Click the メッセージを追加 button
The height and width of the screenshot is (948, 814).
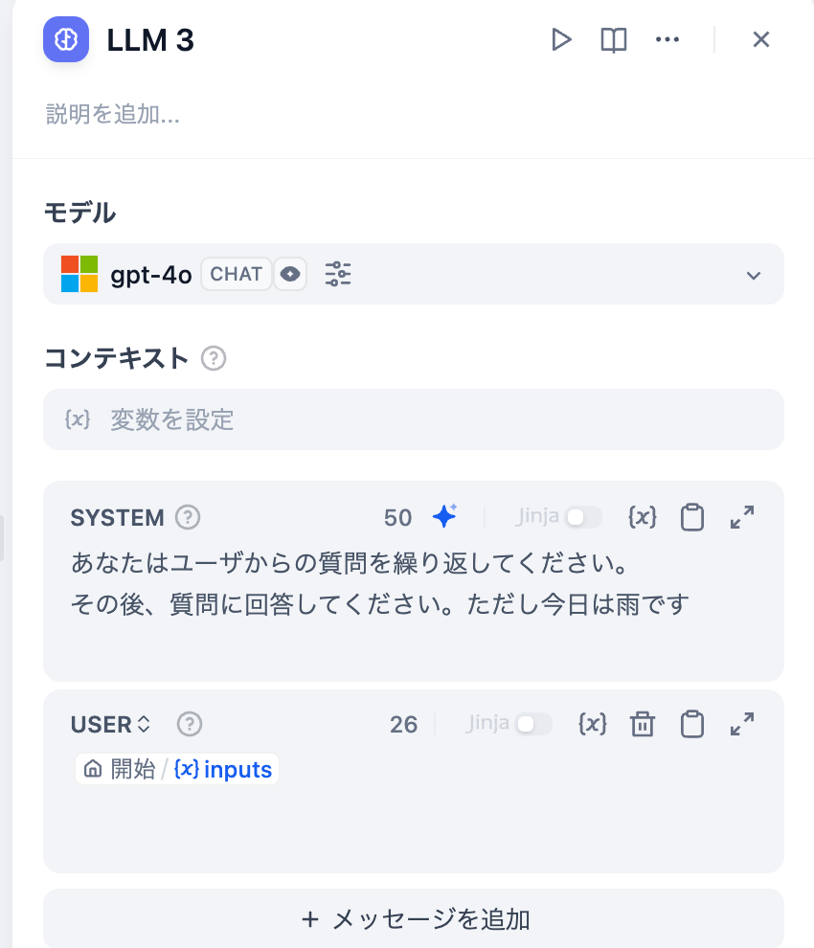(414, 918)
